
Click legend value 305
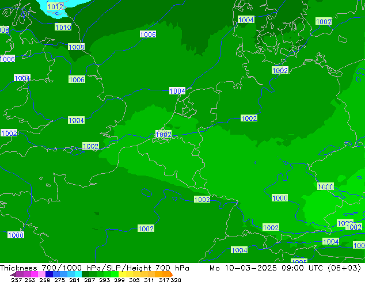tap(134, 280)
